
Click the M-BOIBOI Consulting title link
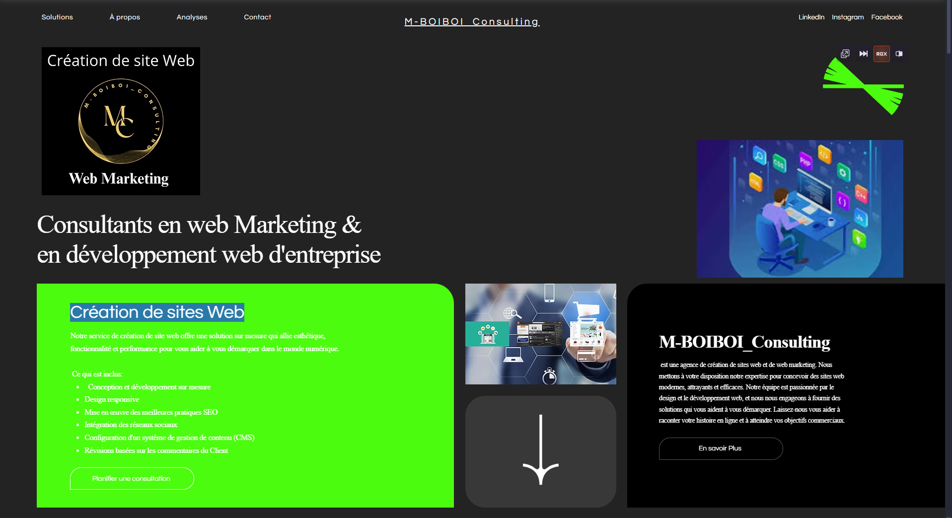tap(471, 21)
